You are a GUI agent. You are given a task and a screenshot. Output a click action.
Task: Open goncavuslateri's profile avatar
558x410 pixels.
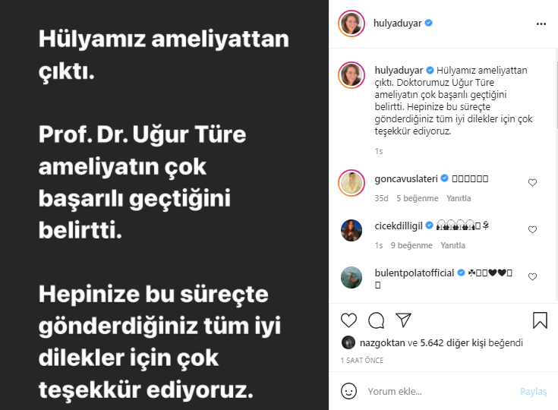352,183
